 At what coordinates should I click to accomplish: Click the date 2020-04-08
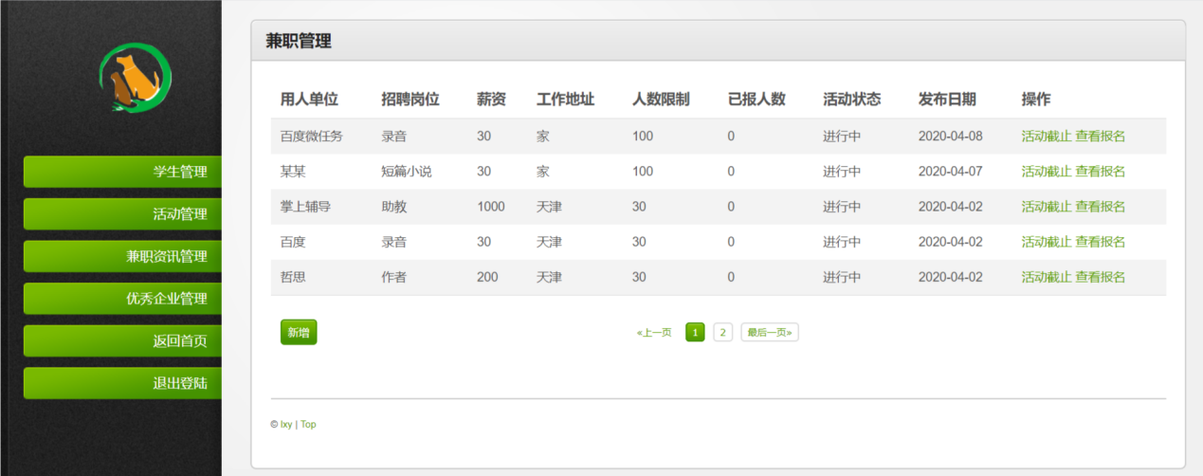pos(950,137)
